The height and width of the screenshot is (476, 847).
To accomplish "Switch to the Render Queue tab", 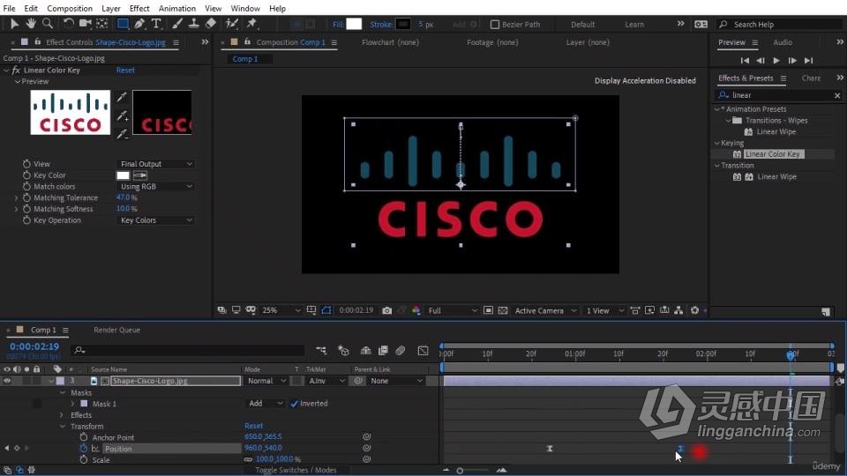I will (x=116, y=330).
